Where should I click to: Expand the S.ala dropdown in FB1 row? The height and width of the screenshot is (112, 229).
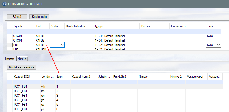[x=62, y=45]
